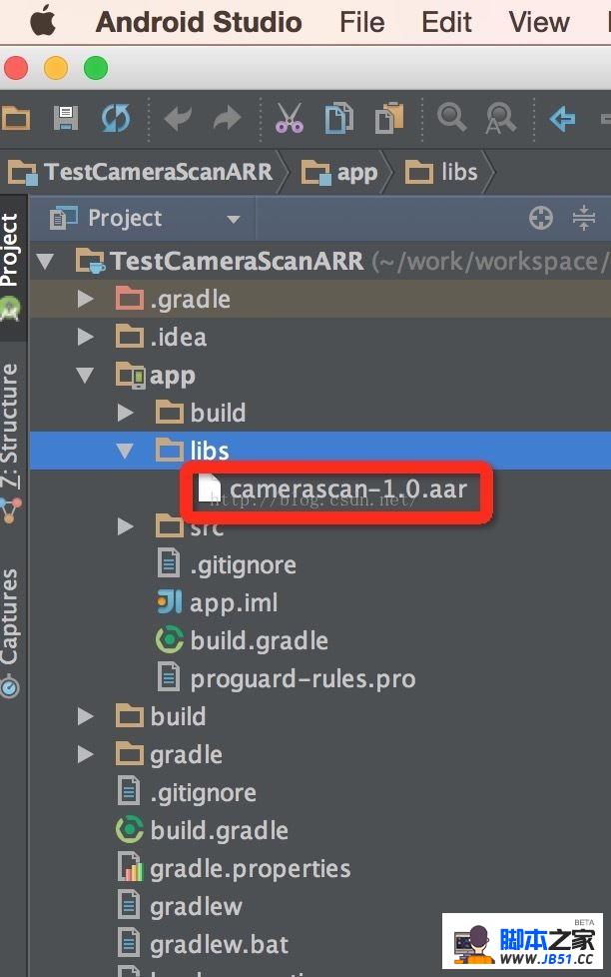Click the Save All floppy icon

66,118
